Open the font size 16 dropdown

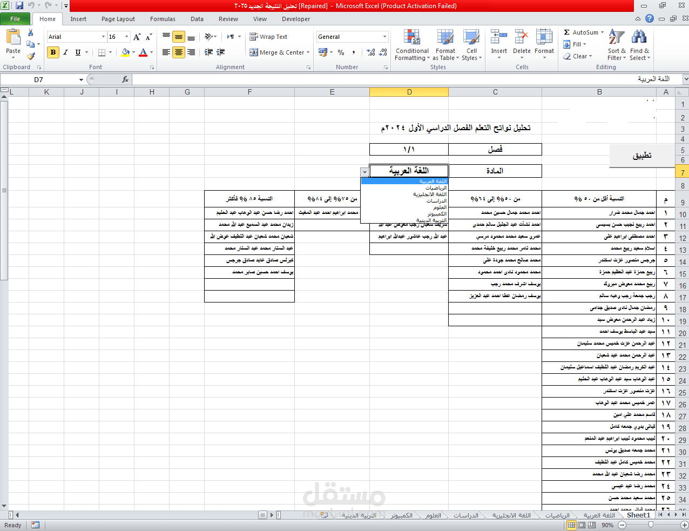127,37
